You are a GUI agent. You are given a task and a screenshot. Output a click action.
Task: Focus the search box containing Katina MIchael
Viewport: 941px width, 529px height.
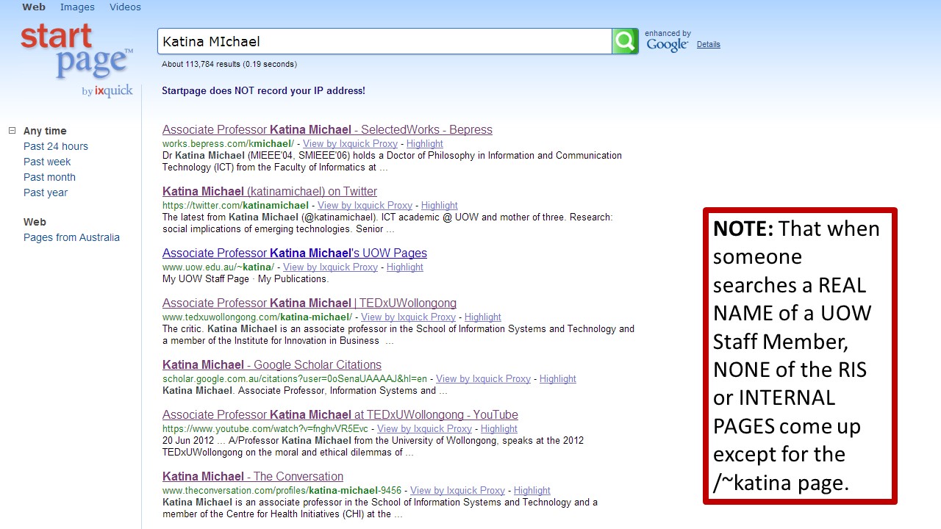(x=384, y=41)
